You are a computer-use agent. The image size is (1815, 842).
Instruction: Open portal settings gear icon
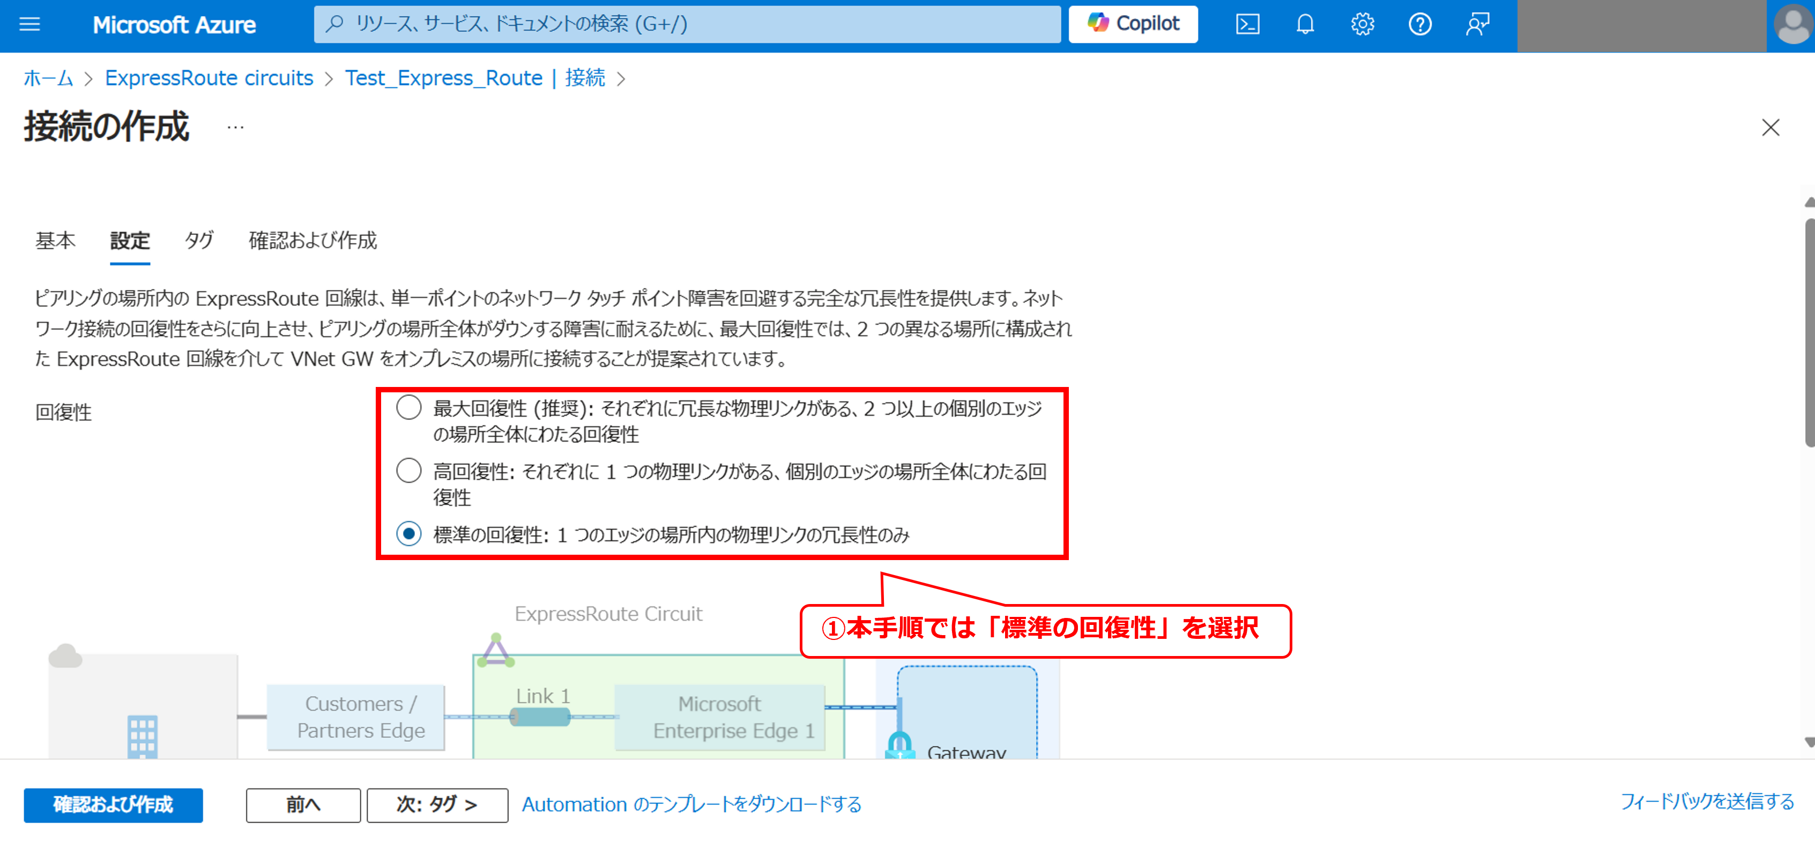1362,25
